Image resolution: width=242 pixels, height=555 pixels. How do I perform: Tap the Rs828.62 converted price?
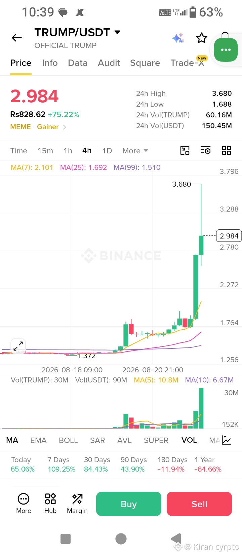coord(28,114)
